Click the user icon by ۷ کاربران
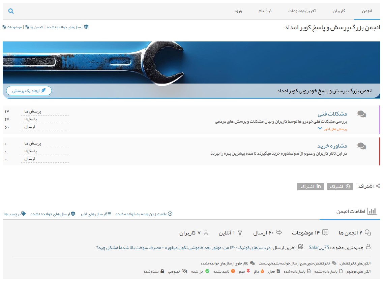 tap(206, 232)
